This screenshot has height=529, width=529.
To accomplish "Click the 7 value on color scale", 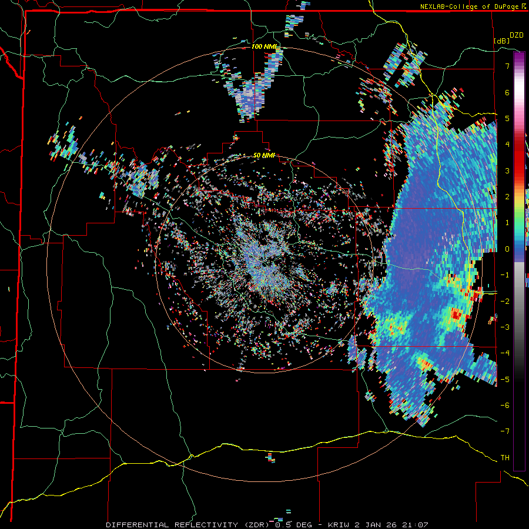I will [507, 66].
